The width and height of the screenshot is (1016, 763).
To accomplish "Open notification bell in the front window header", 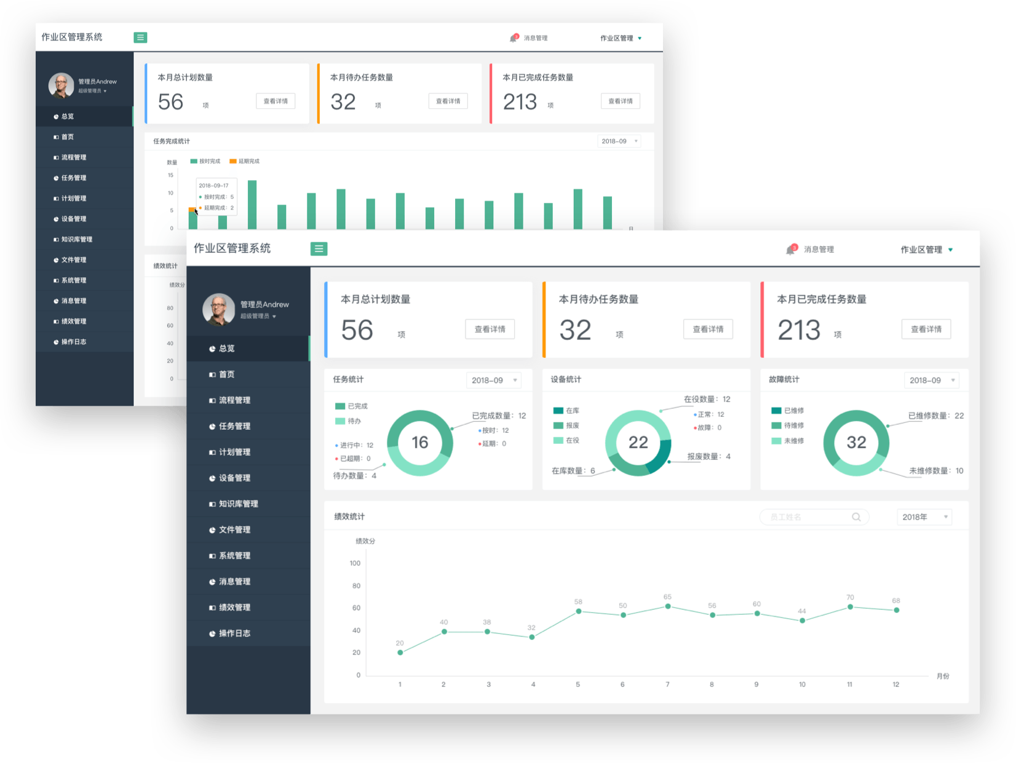I will pyautogui.click(x=791, y=249).
